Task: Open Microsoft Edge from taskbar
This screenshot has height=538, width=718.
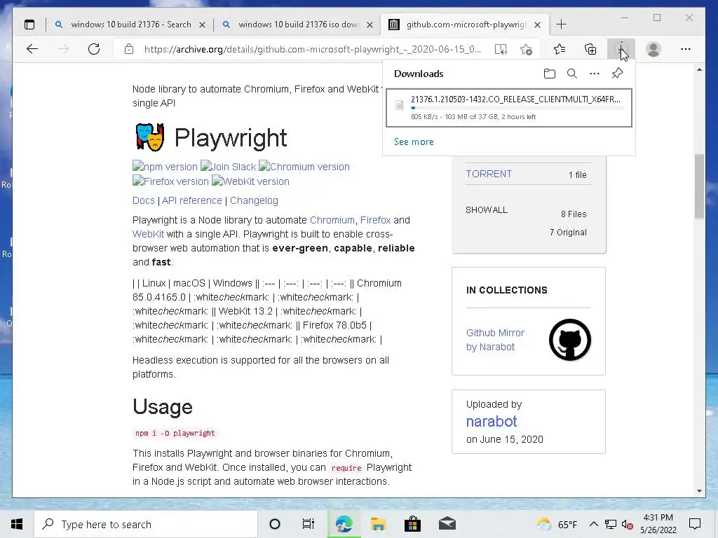Action: (344, 524)
